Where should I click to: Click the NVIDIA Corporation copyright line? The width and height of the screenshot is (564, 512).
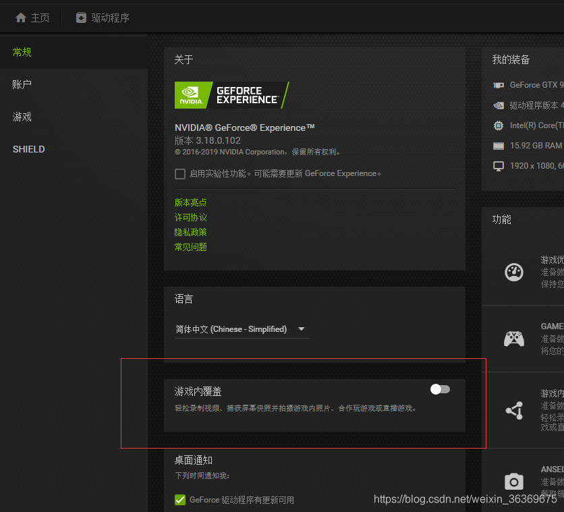click(x=257, y=152)
